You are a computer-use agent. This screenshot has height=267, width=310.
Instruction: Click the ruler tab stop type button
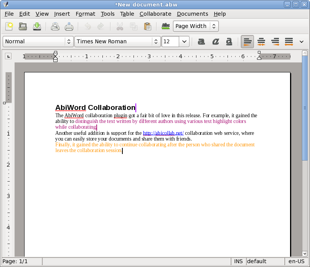(8, 56)
